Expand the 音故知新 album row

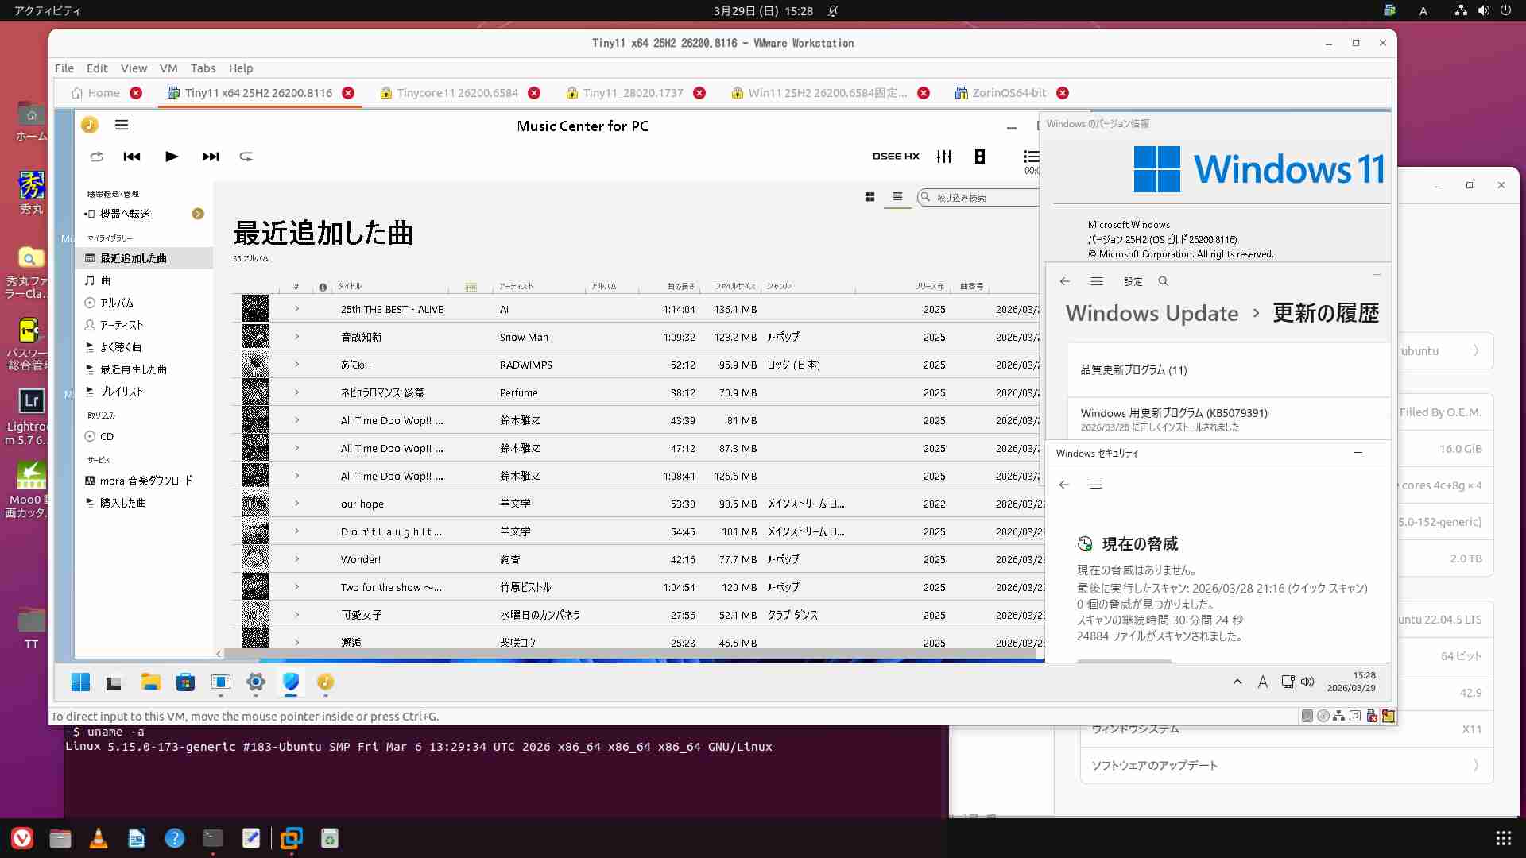coord(297,337)
